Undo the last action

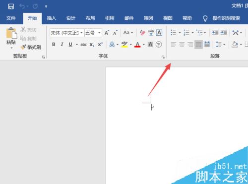pyautogui.click(x=22, y=6)
